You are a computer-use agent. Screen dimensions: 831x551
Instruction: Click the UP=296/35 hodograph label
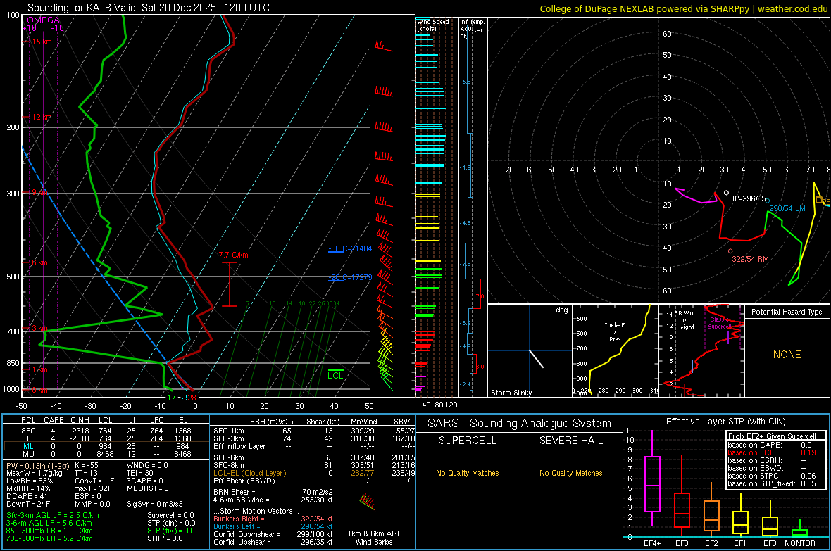747,198
